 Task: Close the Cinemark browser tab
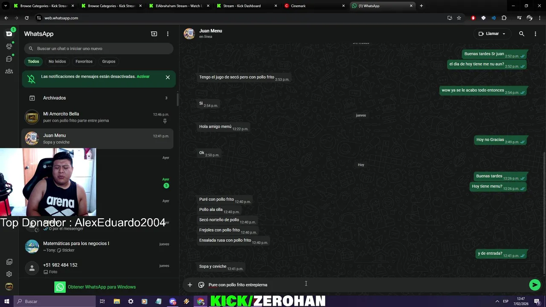point(343,6)
